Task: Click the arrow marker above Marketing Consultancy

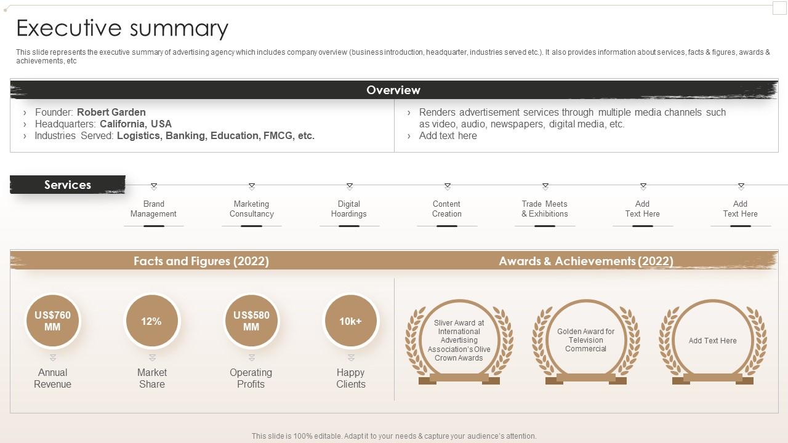Action: point(252,186)
